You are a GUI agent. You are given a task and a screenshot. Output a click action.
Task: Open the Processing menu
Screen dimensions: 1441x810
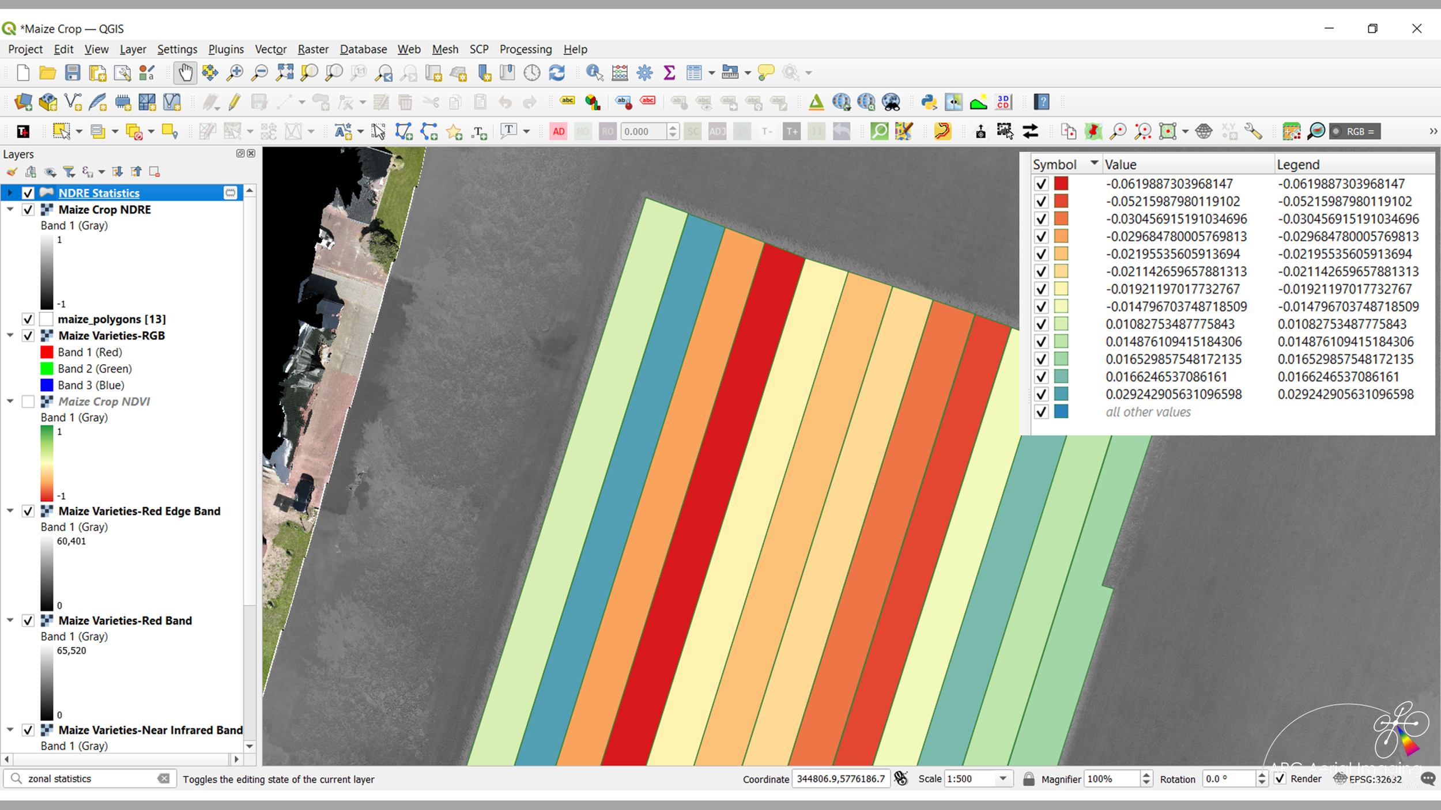pyautogui.click(x=525, y=49)
